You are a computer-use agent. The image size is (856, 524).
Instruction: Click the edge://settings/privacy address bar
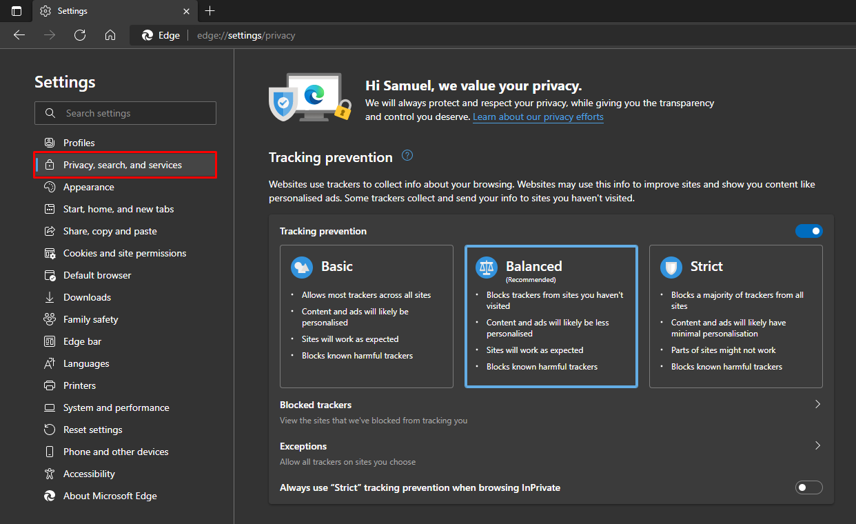pyautogui.click(x=491, y=35)
